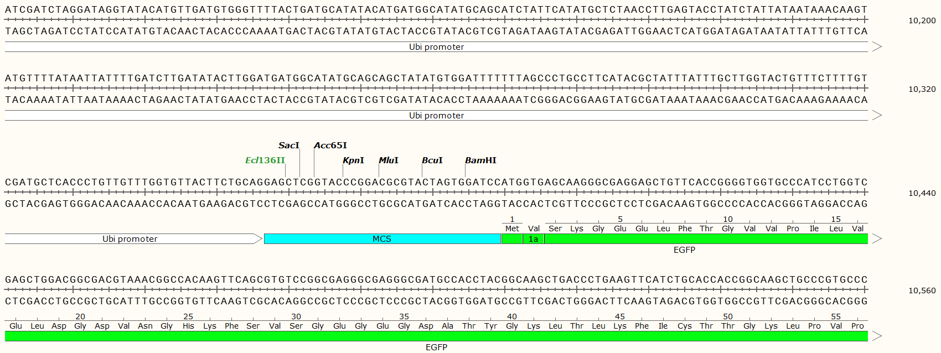Click the Ubi promoter arrow beside MCS
This screenshot has height=353, width=941.
(x=130, y=239)
